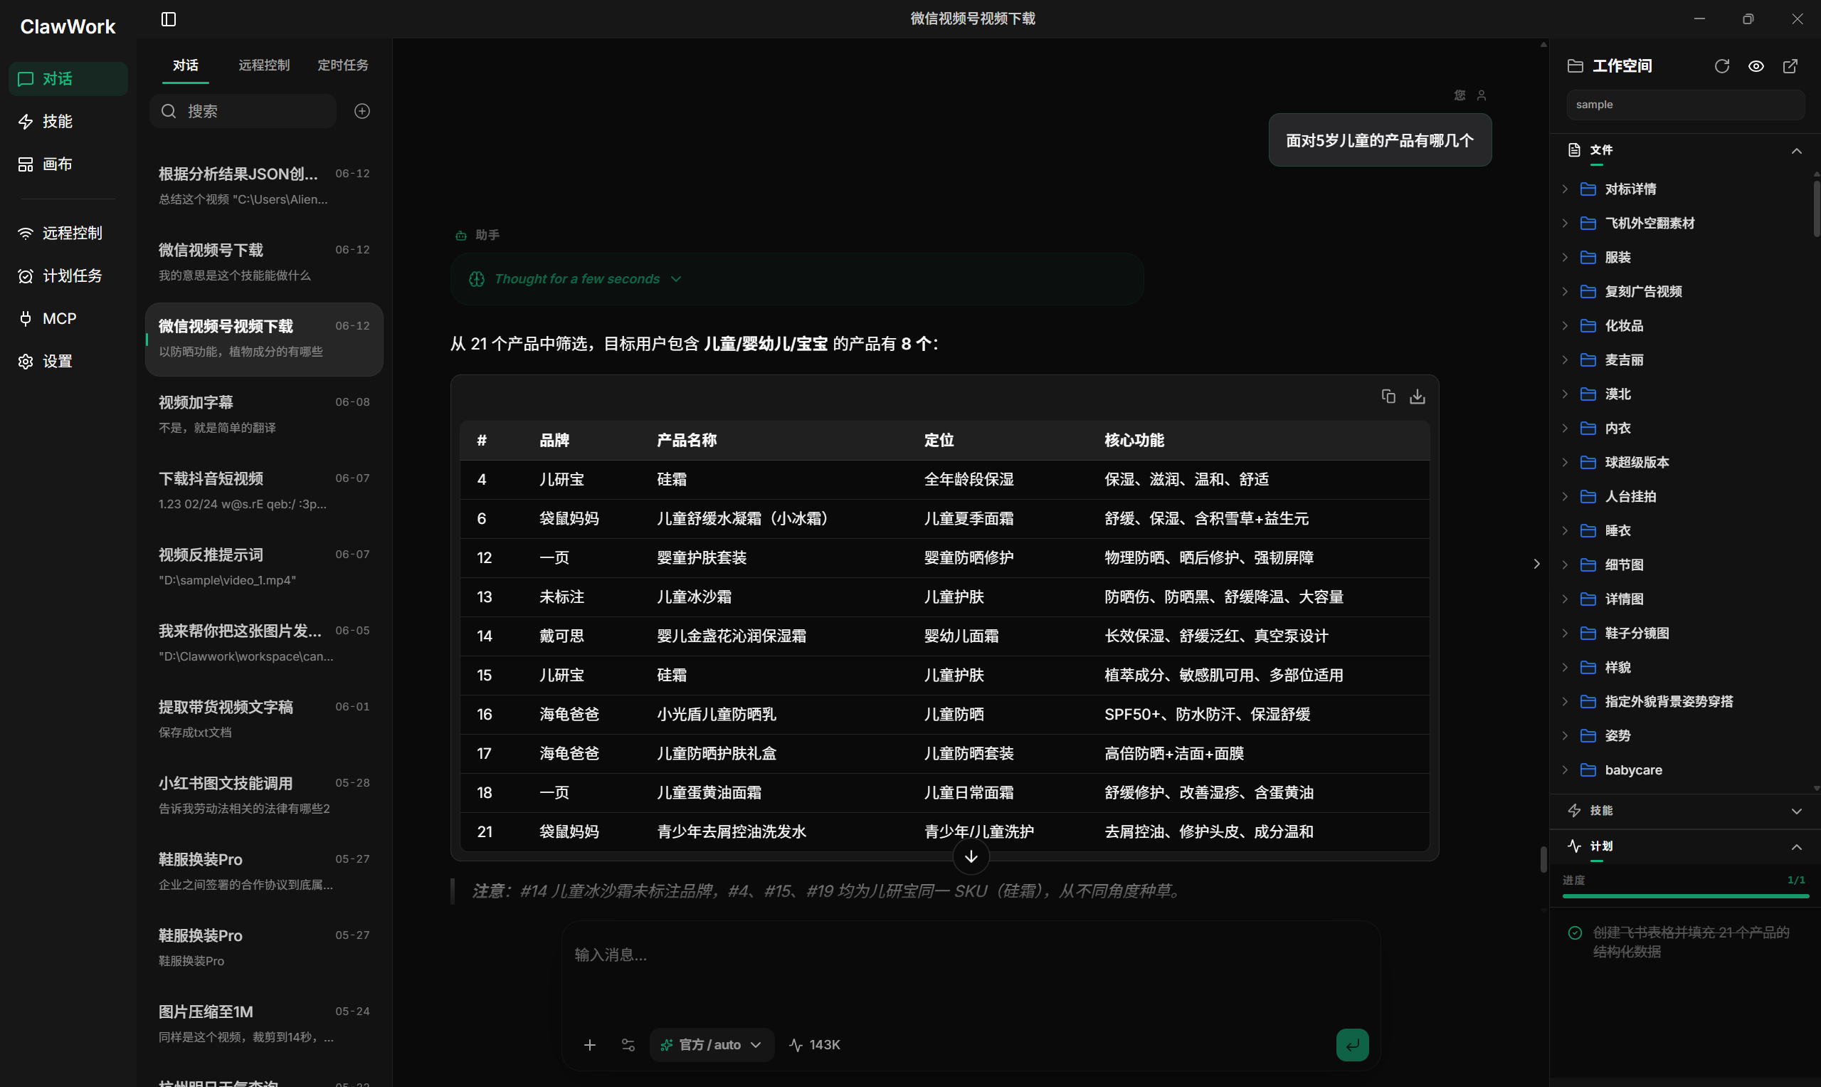Viewport: 1821px width, 1087px height.
Task: Switch to the 对话 tab
Action: (185, 65)
